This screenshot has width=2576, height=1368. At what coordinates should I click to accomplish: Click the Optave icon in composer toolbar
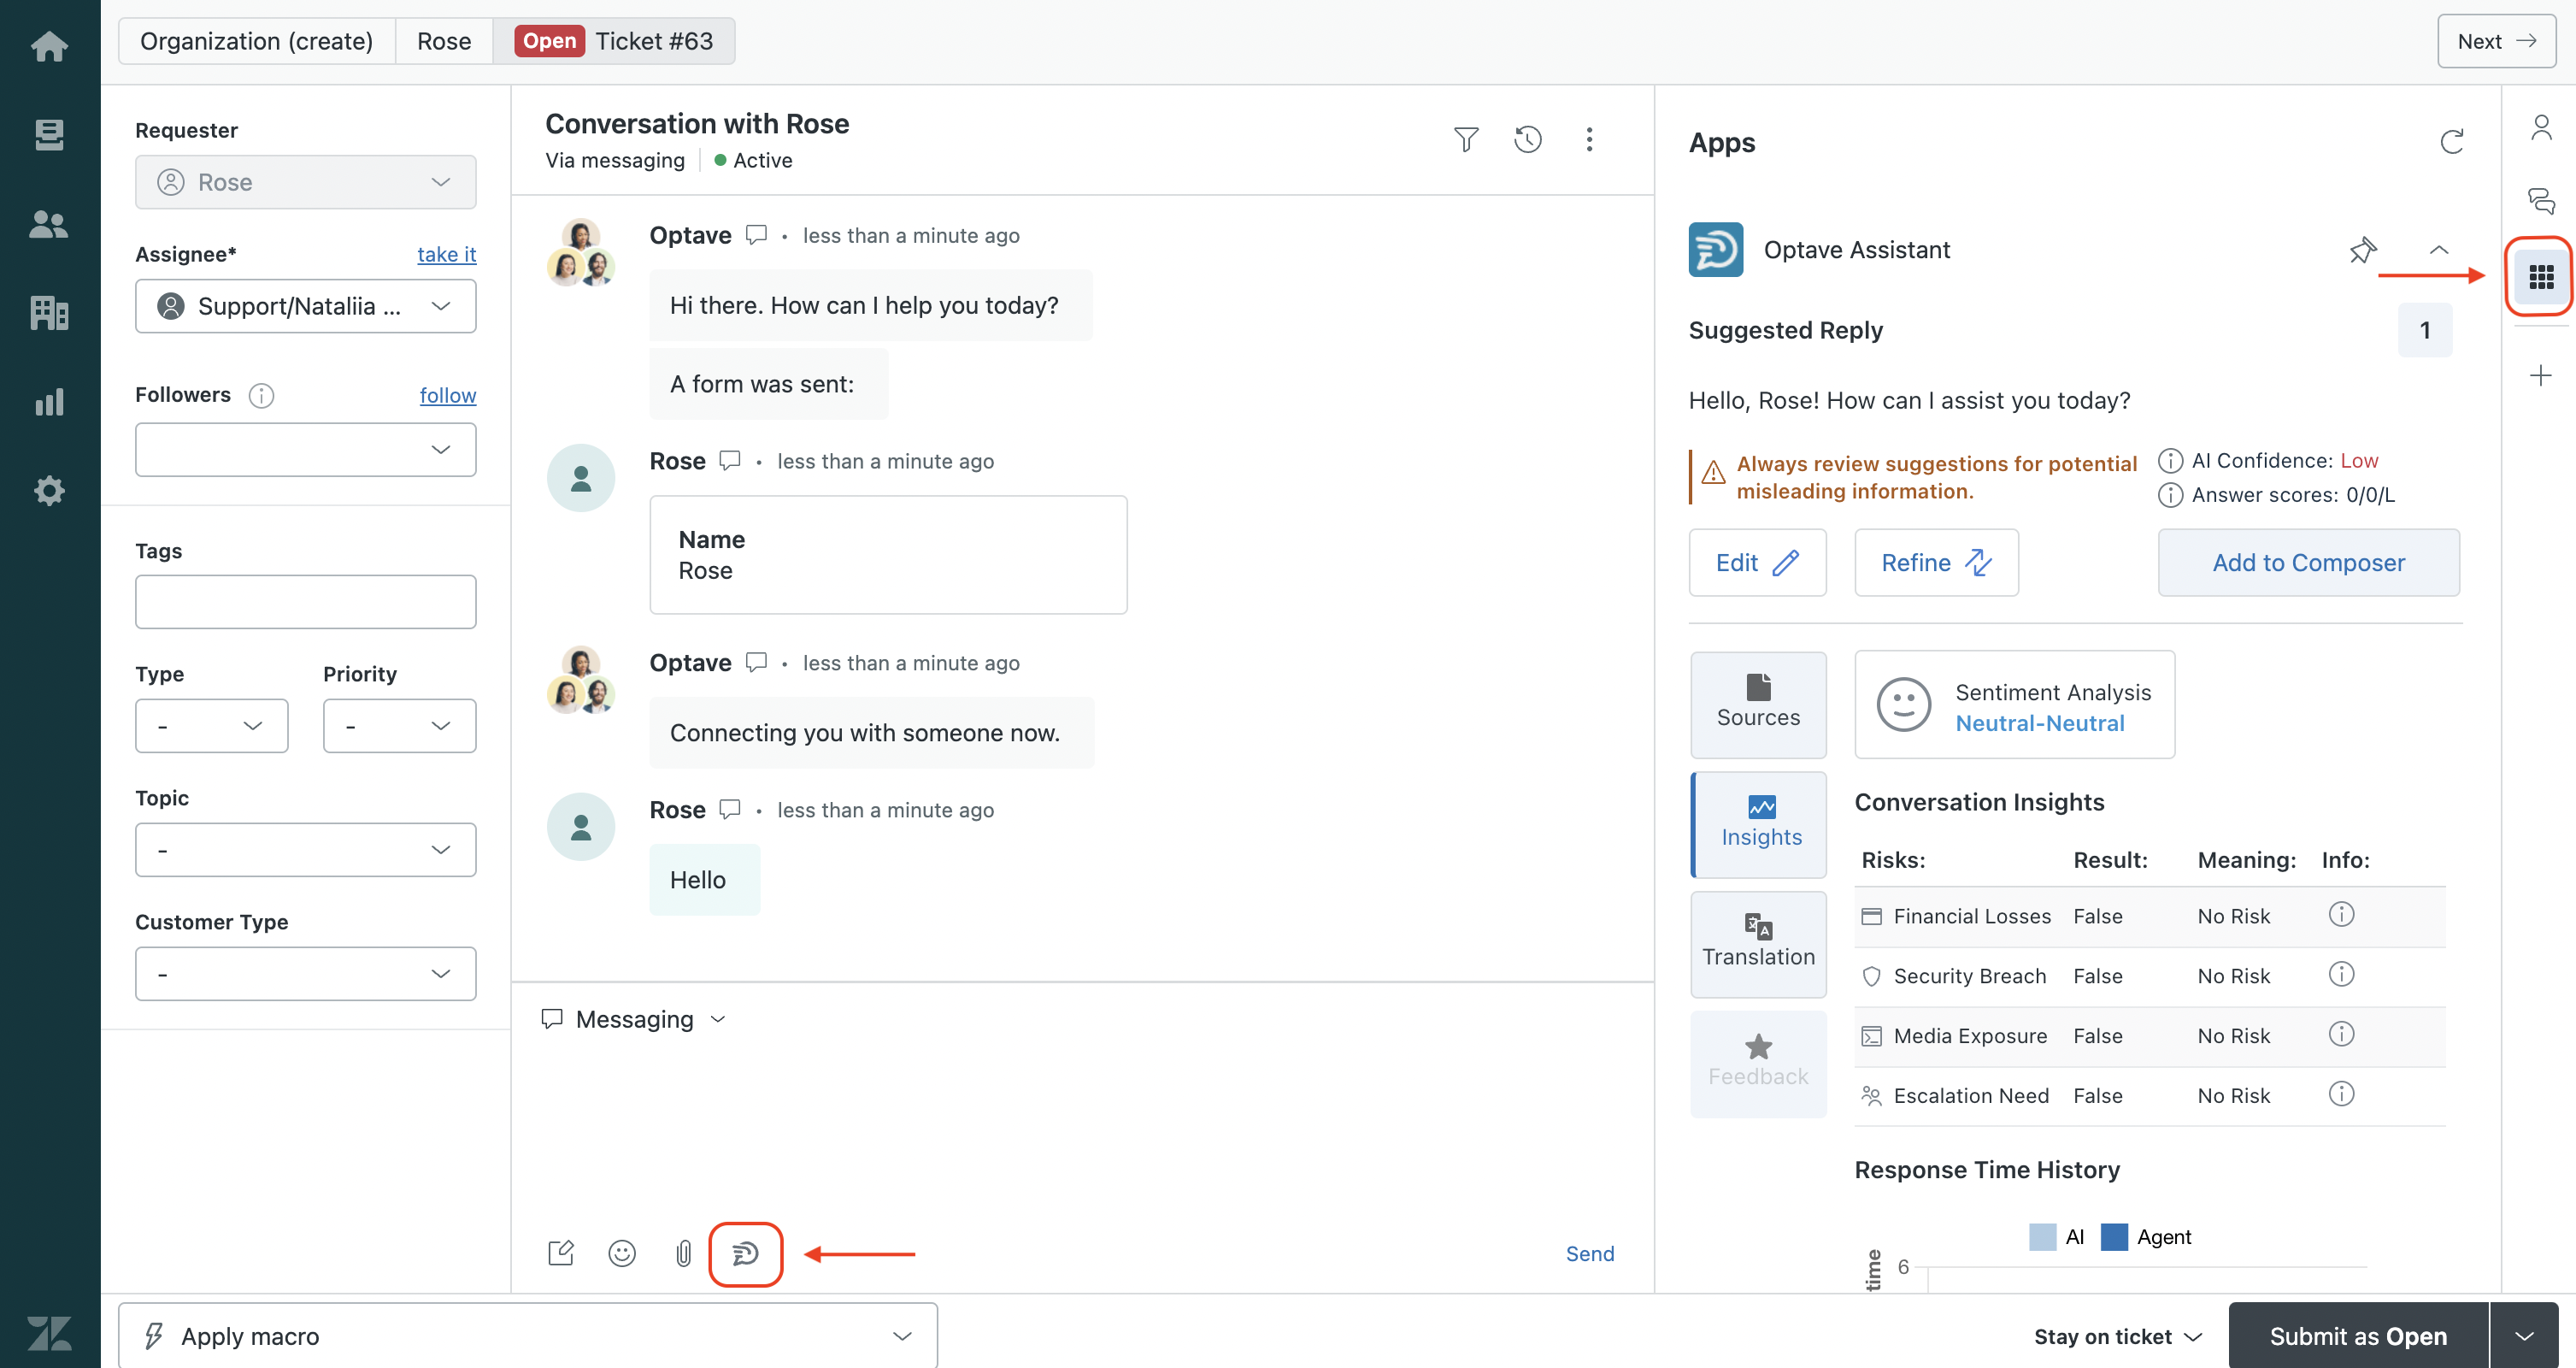(x=745, y=1253)
